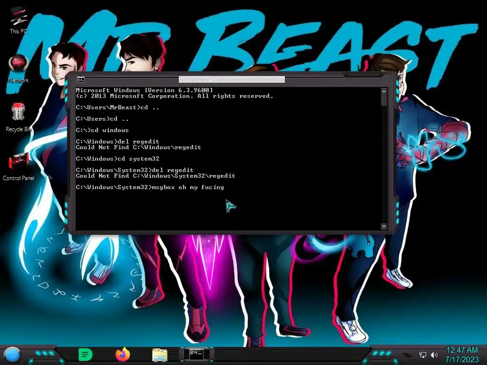This screenshot has height=365, width=487.
Task: Click the date 7/17/2023 in tray
Action: pyautogui.click(x=462, y=359)
